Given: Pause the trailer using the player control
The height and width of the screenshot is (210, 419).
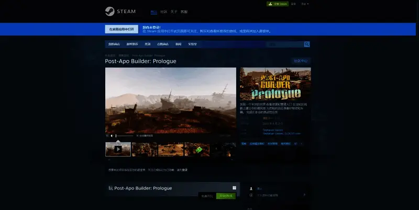Looking at the screenshot, I should click(x=107, y=136).
